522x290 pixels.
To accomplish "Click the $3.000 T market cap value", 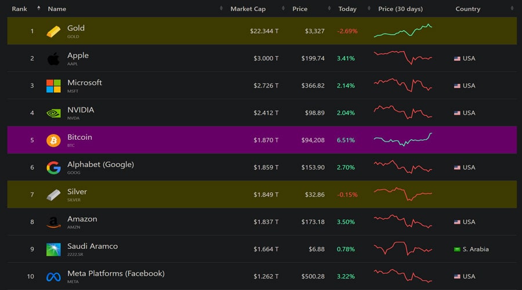I will point(266,59).
